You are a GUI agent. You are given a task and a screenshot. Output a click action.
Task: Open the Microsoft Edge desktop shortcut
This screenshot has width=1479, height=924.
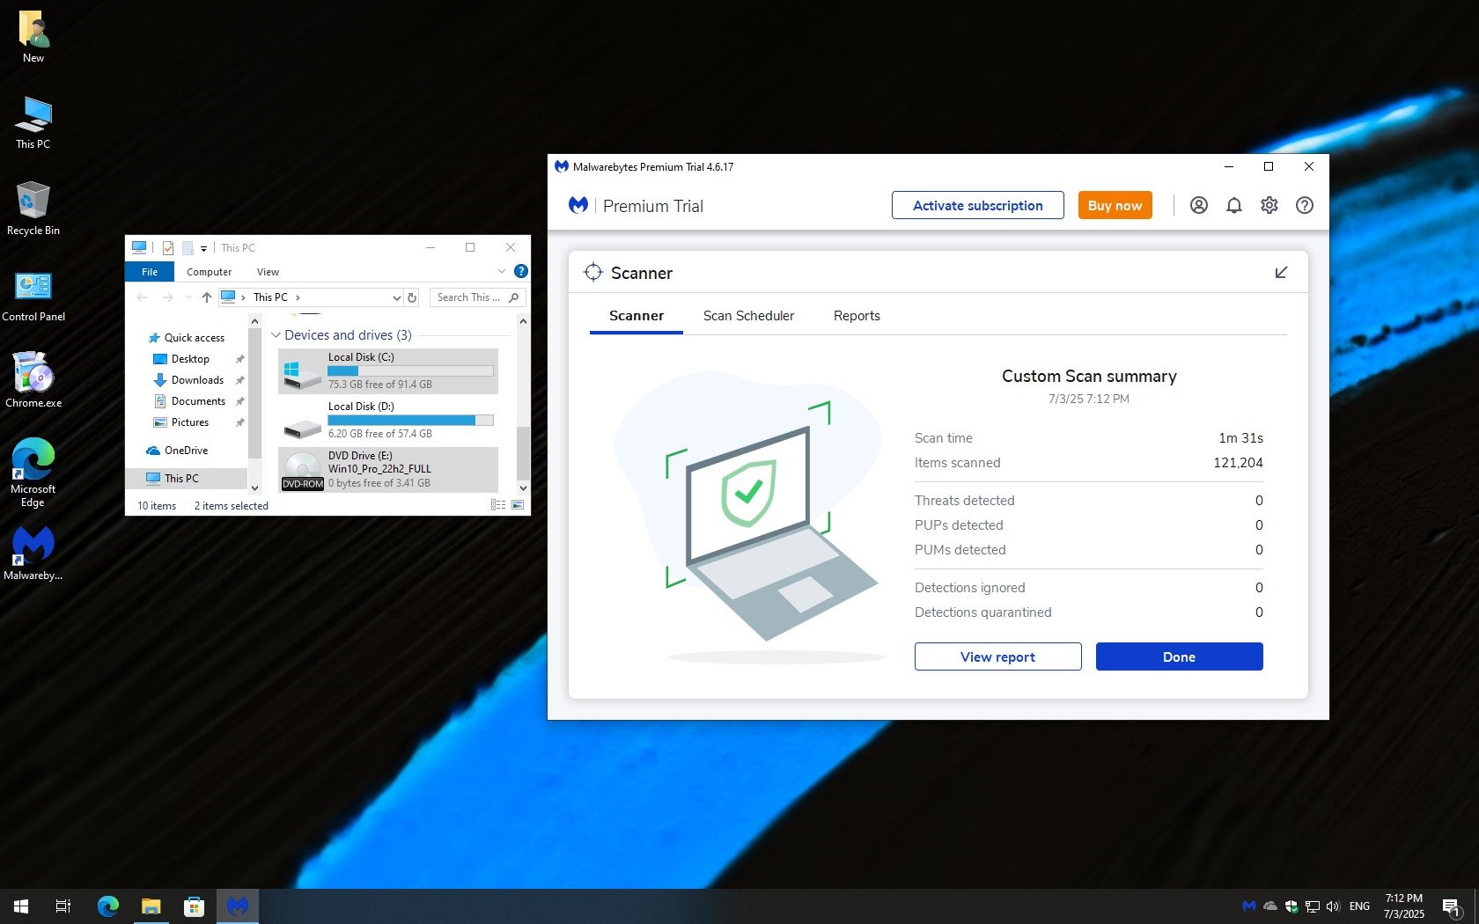pyautogui.click(x=33, y=473)
